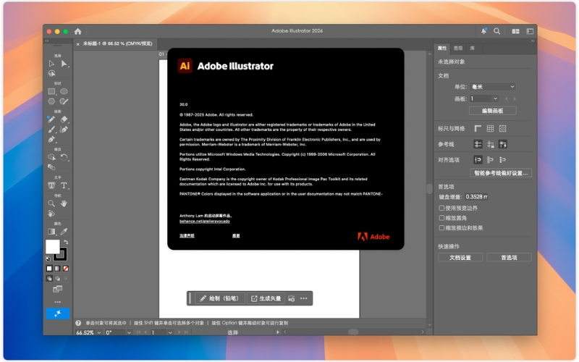Toggle show guides icon in 参考线
Image resolution: width=579 pixels, height=362 pixels.
(x=478, y=144)
